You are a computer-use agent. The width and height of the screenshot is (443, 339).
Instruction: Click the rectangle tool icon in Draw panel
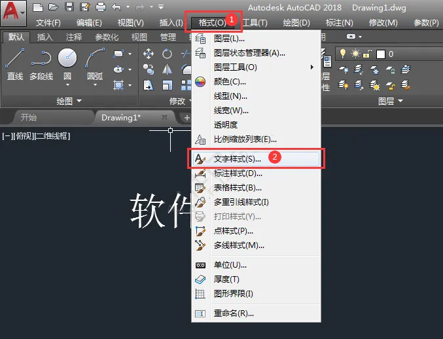118,54
